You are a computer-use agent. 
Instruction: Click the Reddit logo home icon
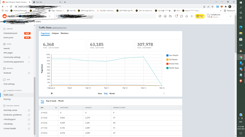click(5, 16)
